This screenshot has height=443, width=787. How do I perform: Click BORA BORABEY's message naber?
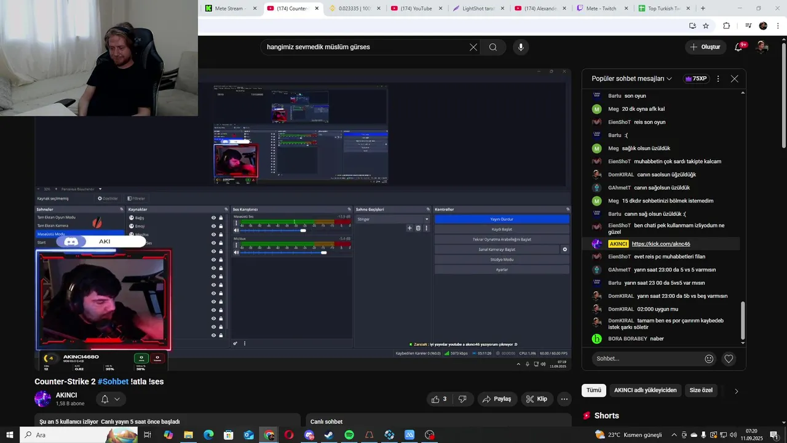657,338
